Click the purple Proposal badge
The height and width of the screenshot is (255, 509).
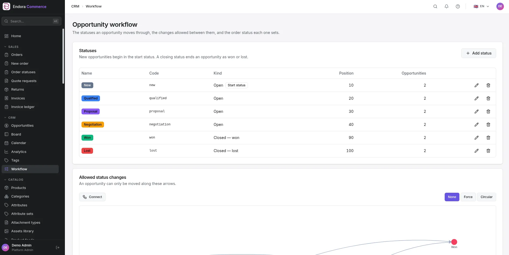tap(91, 111)
